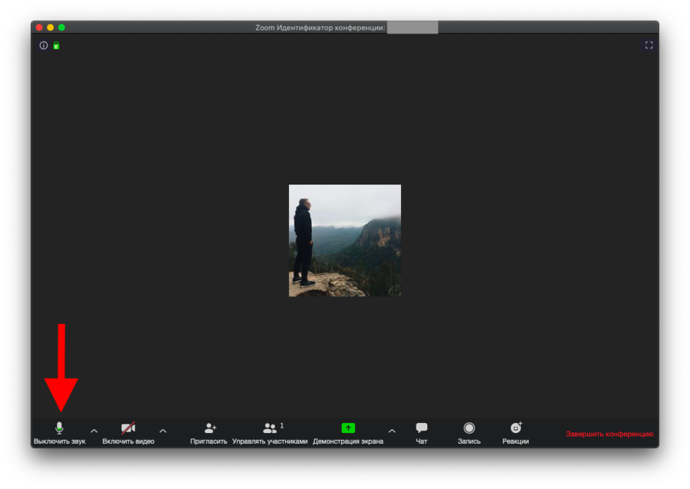Click the "Управлять участниками" label
This screenshot has height=489, width=690.
pos(270,442)
